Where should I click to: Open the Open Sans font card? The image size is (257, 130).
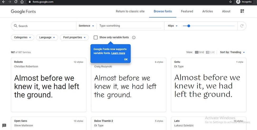tap(49, 123)
